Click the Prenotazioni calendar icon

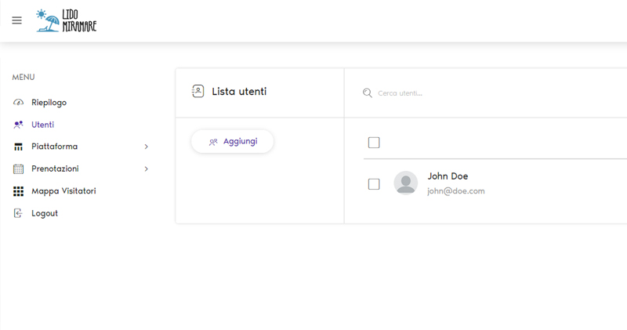coord(19,169)
